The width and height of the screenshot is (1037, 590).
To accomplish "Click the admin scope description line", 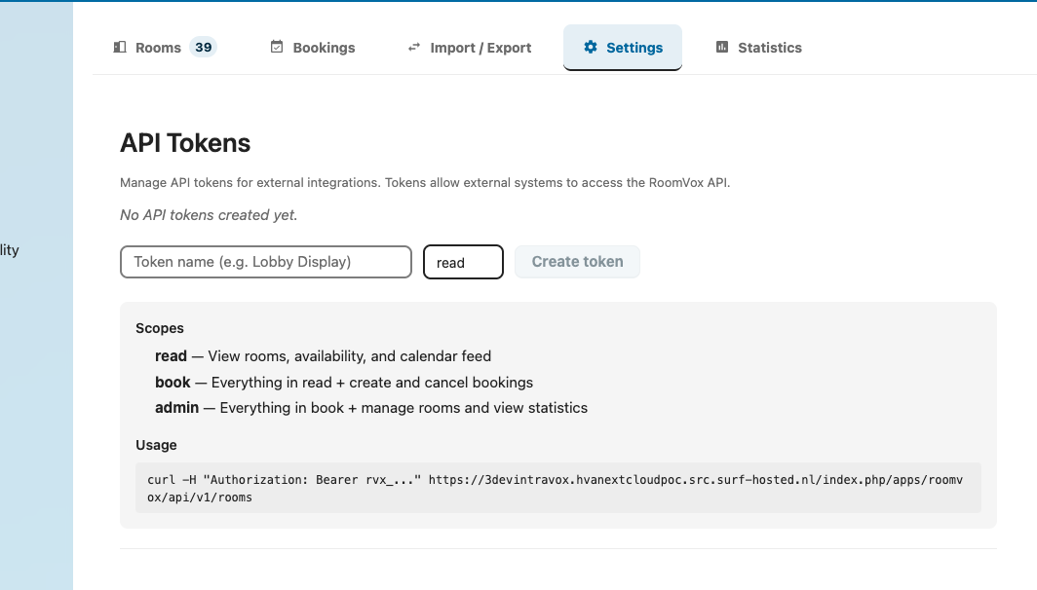I will [x=371, y=408].
